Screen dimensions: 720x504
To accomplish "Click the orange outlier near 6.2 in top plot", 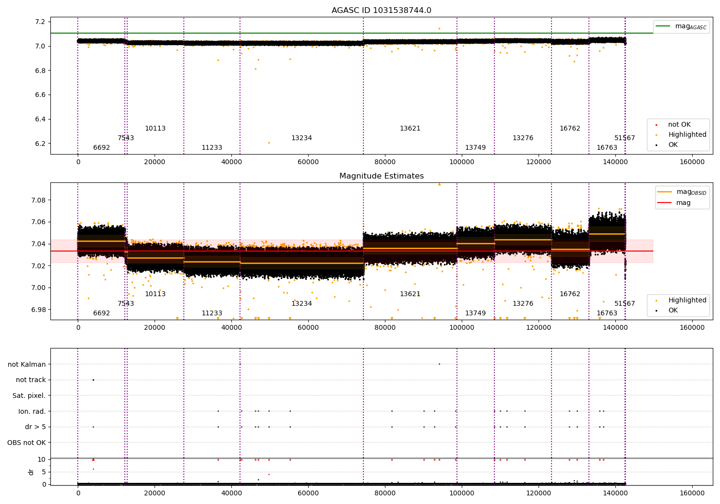I will pos(269,143).
